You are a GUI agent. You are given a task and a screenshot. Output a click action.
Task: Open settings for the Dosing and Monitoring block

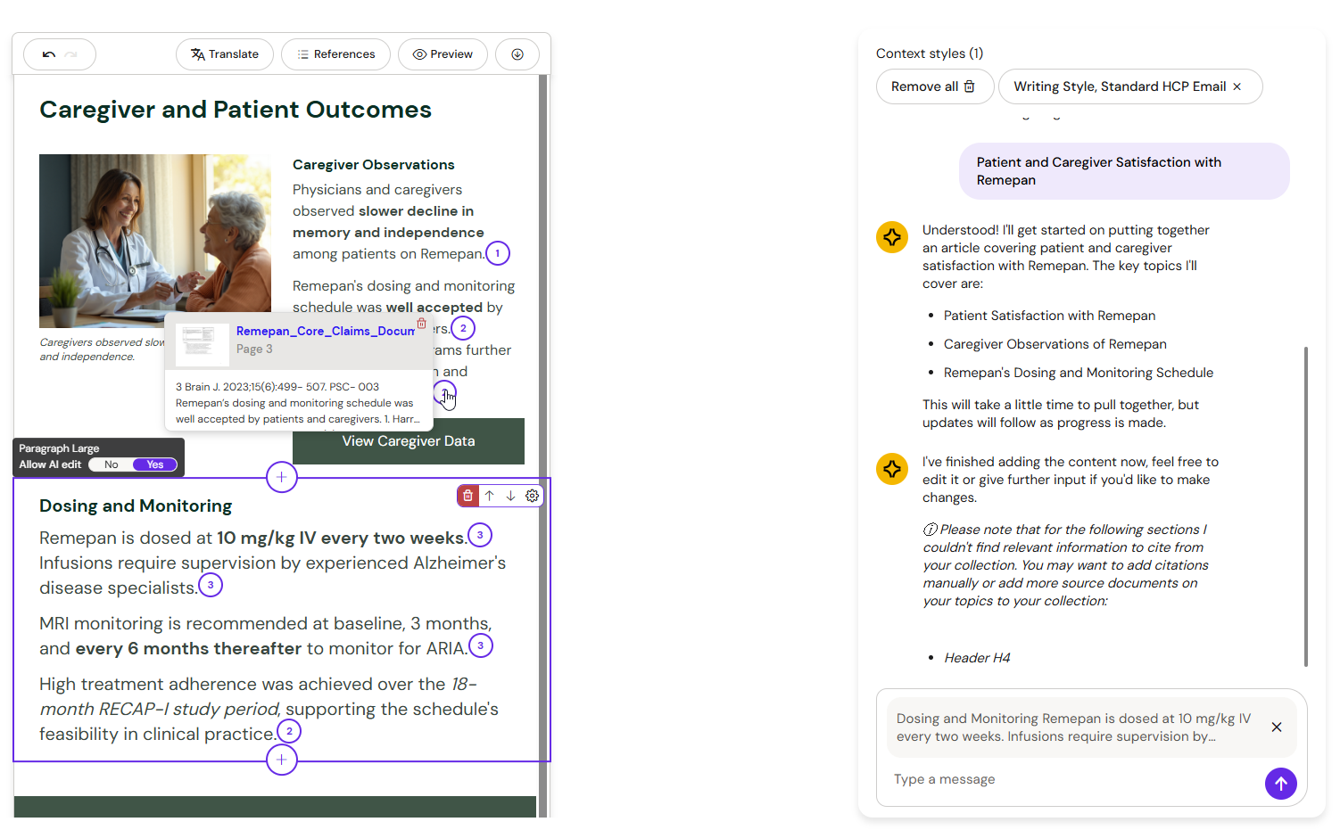[533, 496]
